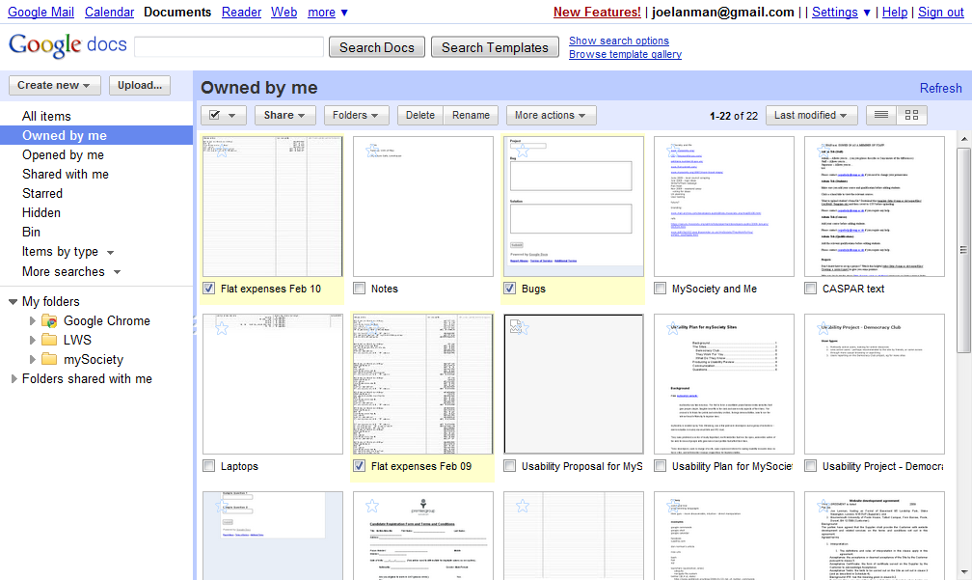Select Starred in the left sidebar

pyautogui.click(x=42, y=193)
